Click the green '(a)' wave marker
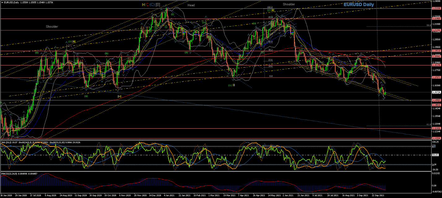 pos(86,96)
